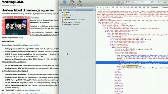Select the h1 Høstens tilbud DOM line
The width and height of the screenshot is (168, 94).
[x=134, y=49]
